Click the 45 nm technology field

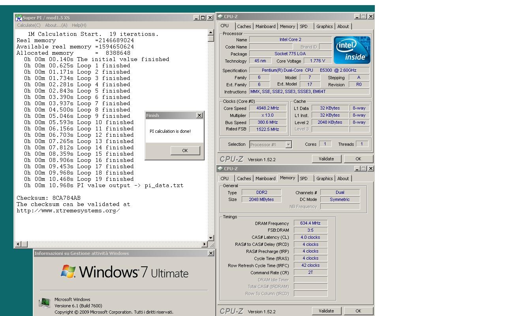pyautogui.click(x=260, y=61)
